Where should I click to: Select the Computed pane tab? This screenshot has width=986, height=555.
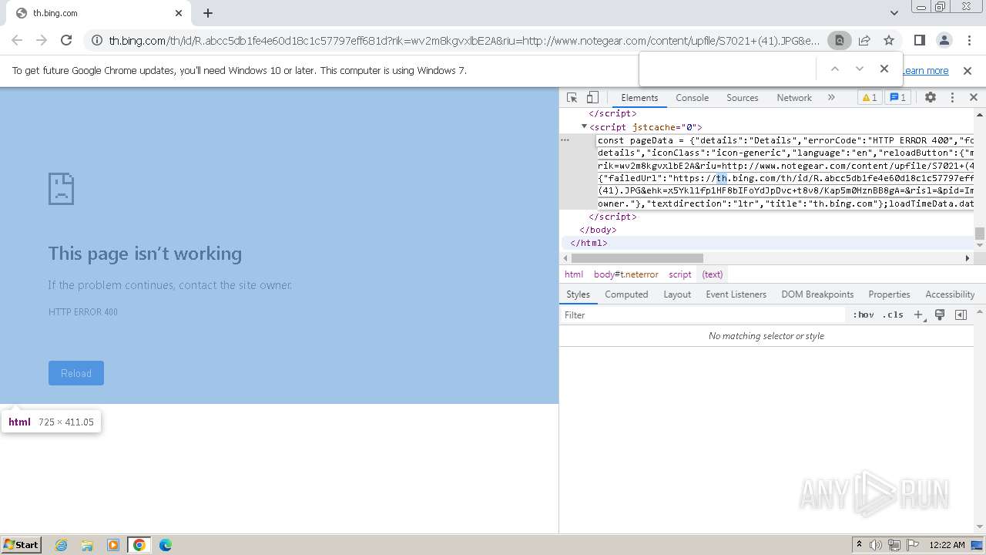(626, 294)
